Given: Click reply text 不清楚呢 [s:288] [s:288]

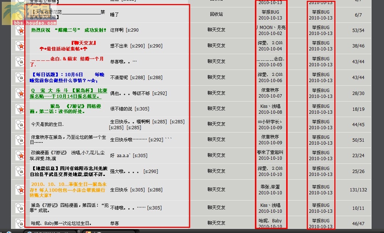Looking at the screenshot, I should (136, 77).
